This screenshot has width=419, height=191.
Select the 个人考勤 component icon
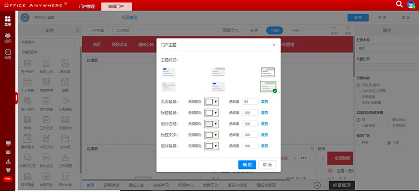[x=28, y=82]
